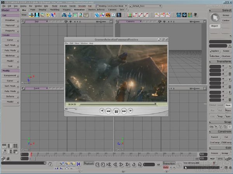Click fast-forward in the movie player

(x=124, y=111)
